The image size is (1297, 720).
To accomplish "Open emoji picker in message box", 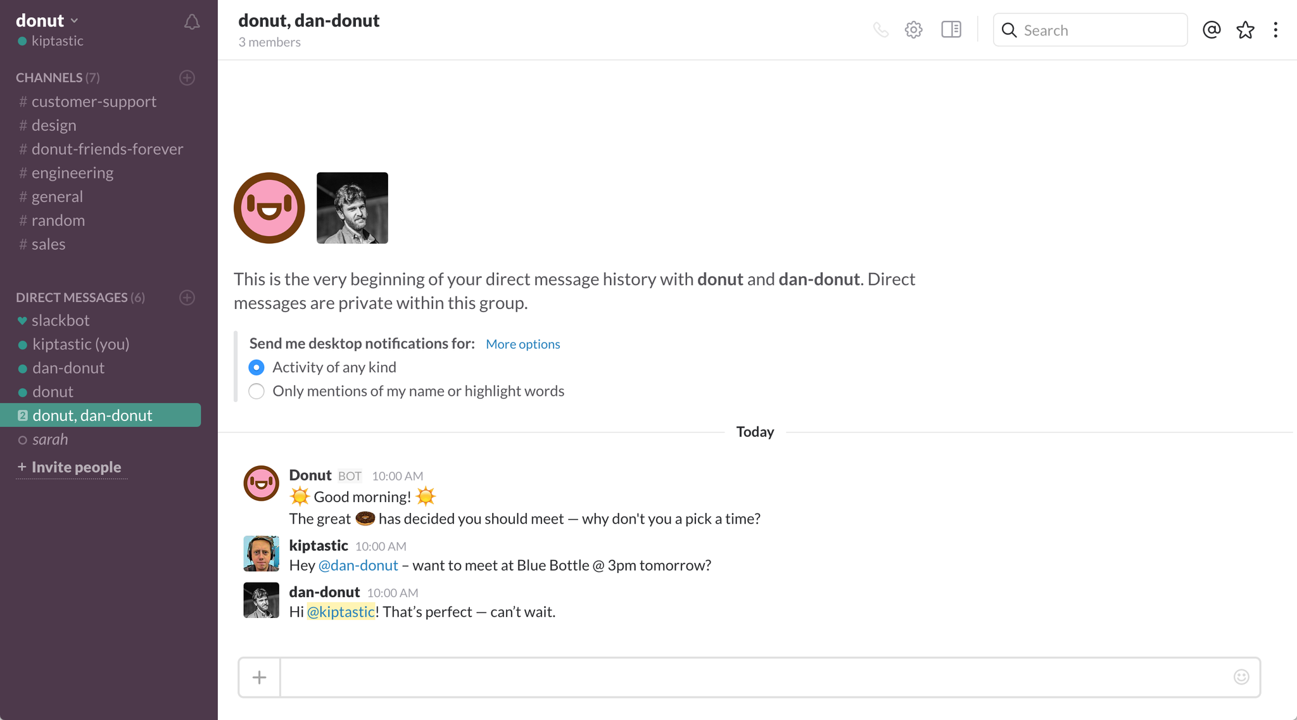I will 1241,677.
